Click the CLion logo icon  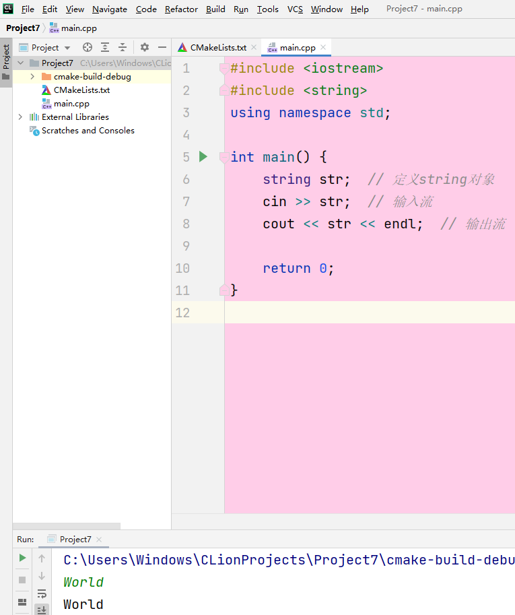pos(8,9)
